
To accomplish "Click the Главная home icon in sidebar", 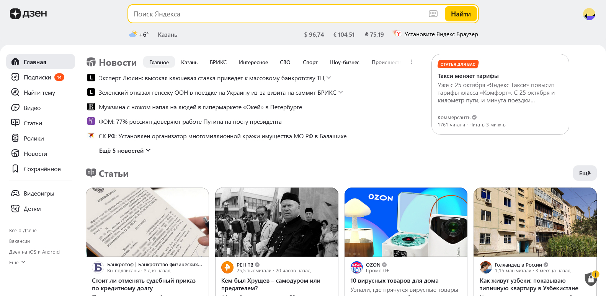I will [15, 62].
